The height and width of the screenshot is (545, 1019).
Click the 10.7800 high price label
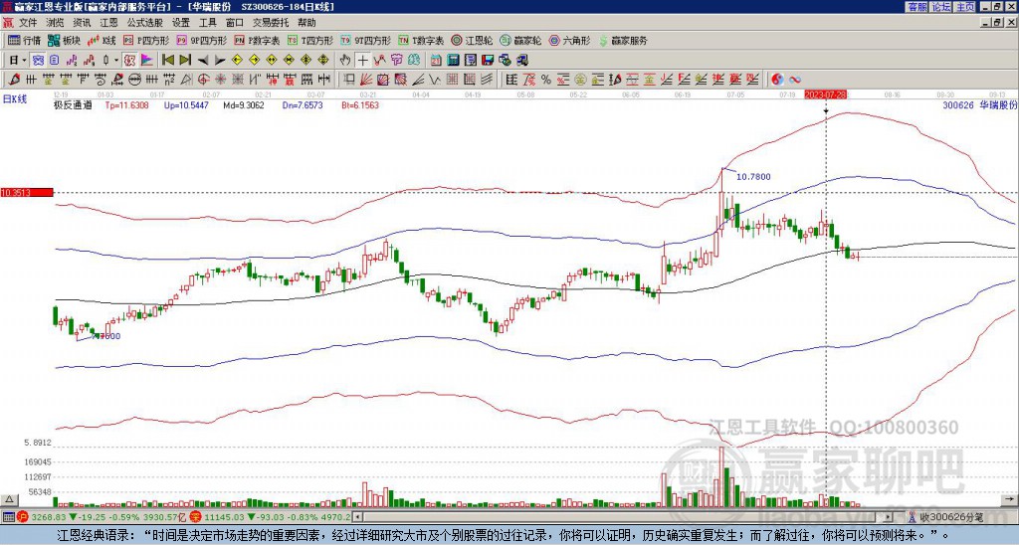coord(754,177)
